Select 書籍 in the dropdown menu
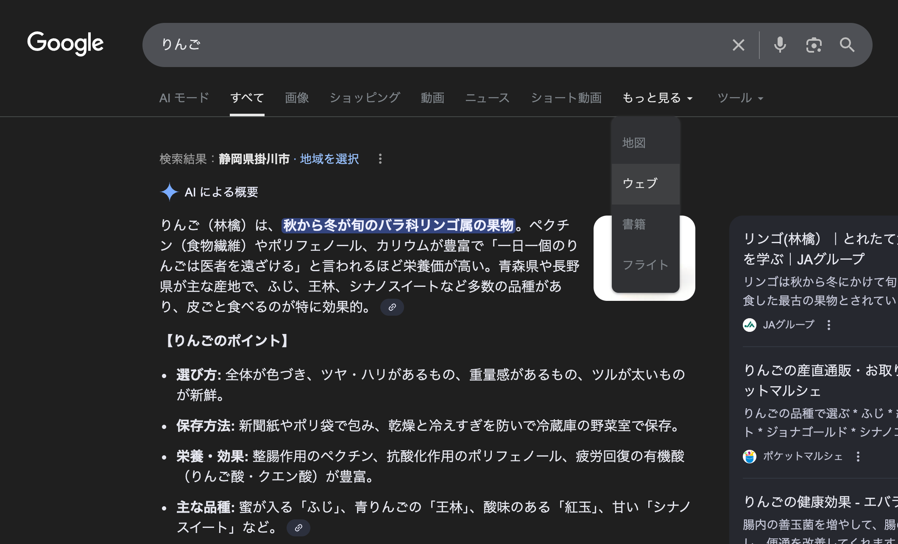Screen dimensions: 898x544 click(646, 224)
